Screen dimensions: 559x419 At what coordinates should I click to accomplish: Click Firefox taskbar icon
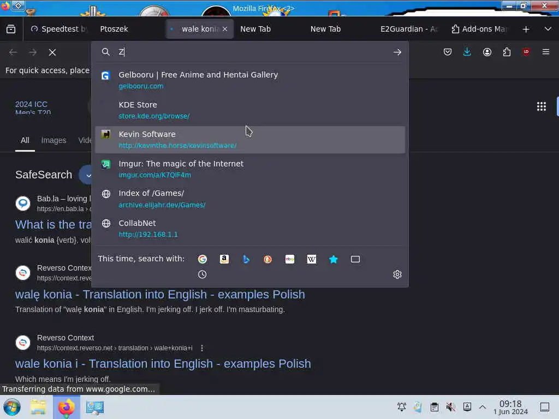click(66, 407)
